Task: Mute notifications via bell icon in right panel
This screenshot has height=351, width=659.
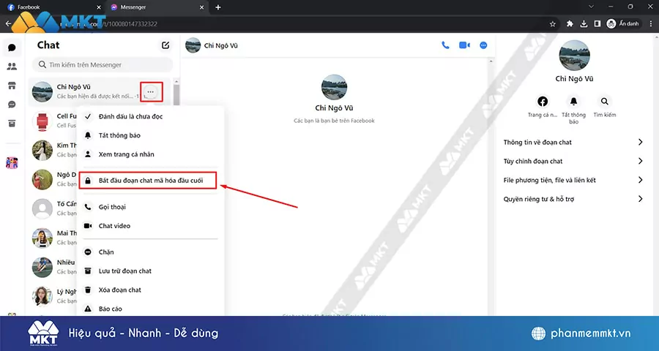Action: 573,101
